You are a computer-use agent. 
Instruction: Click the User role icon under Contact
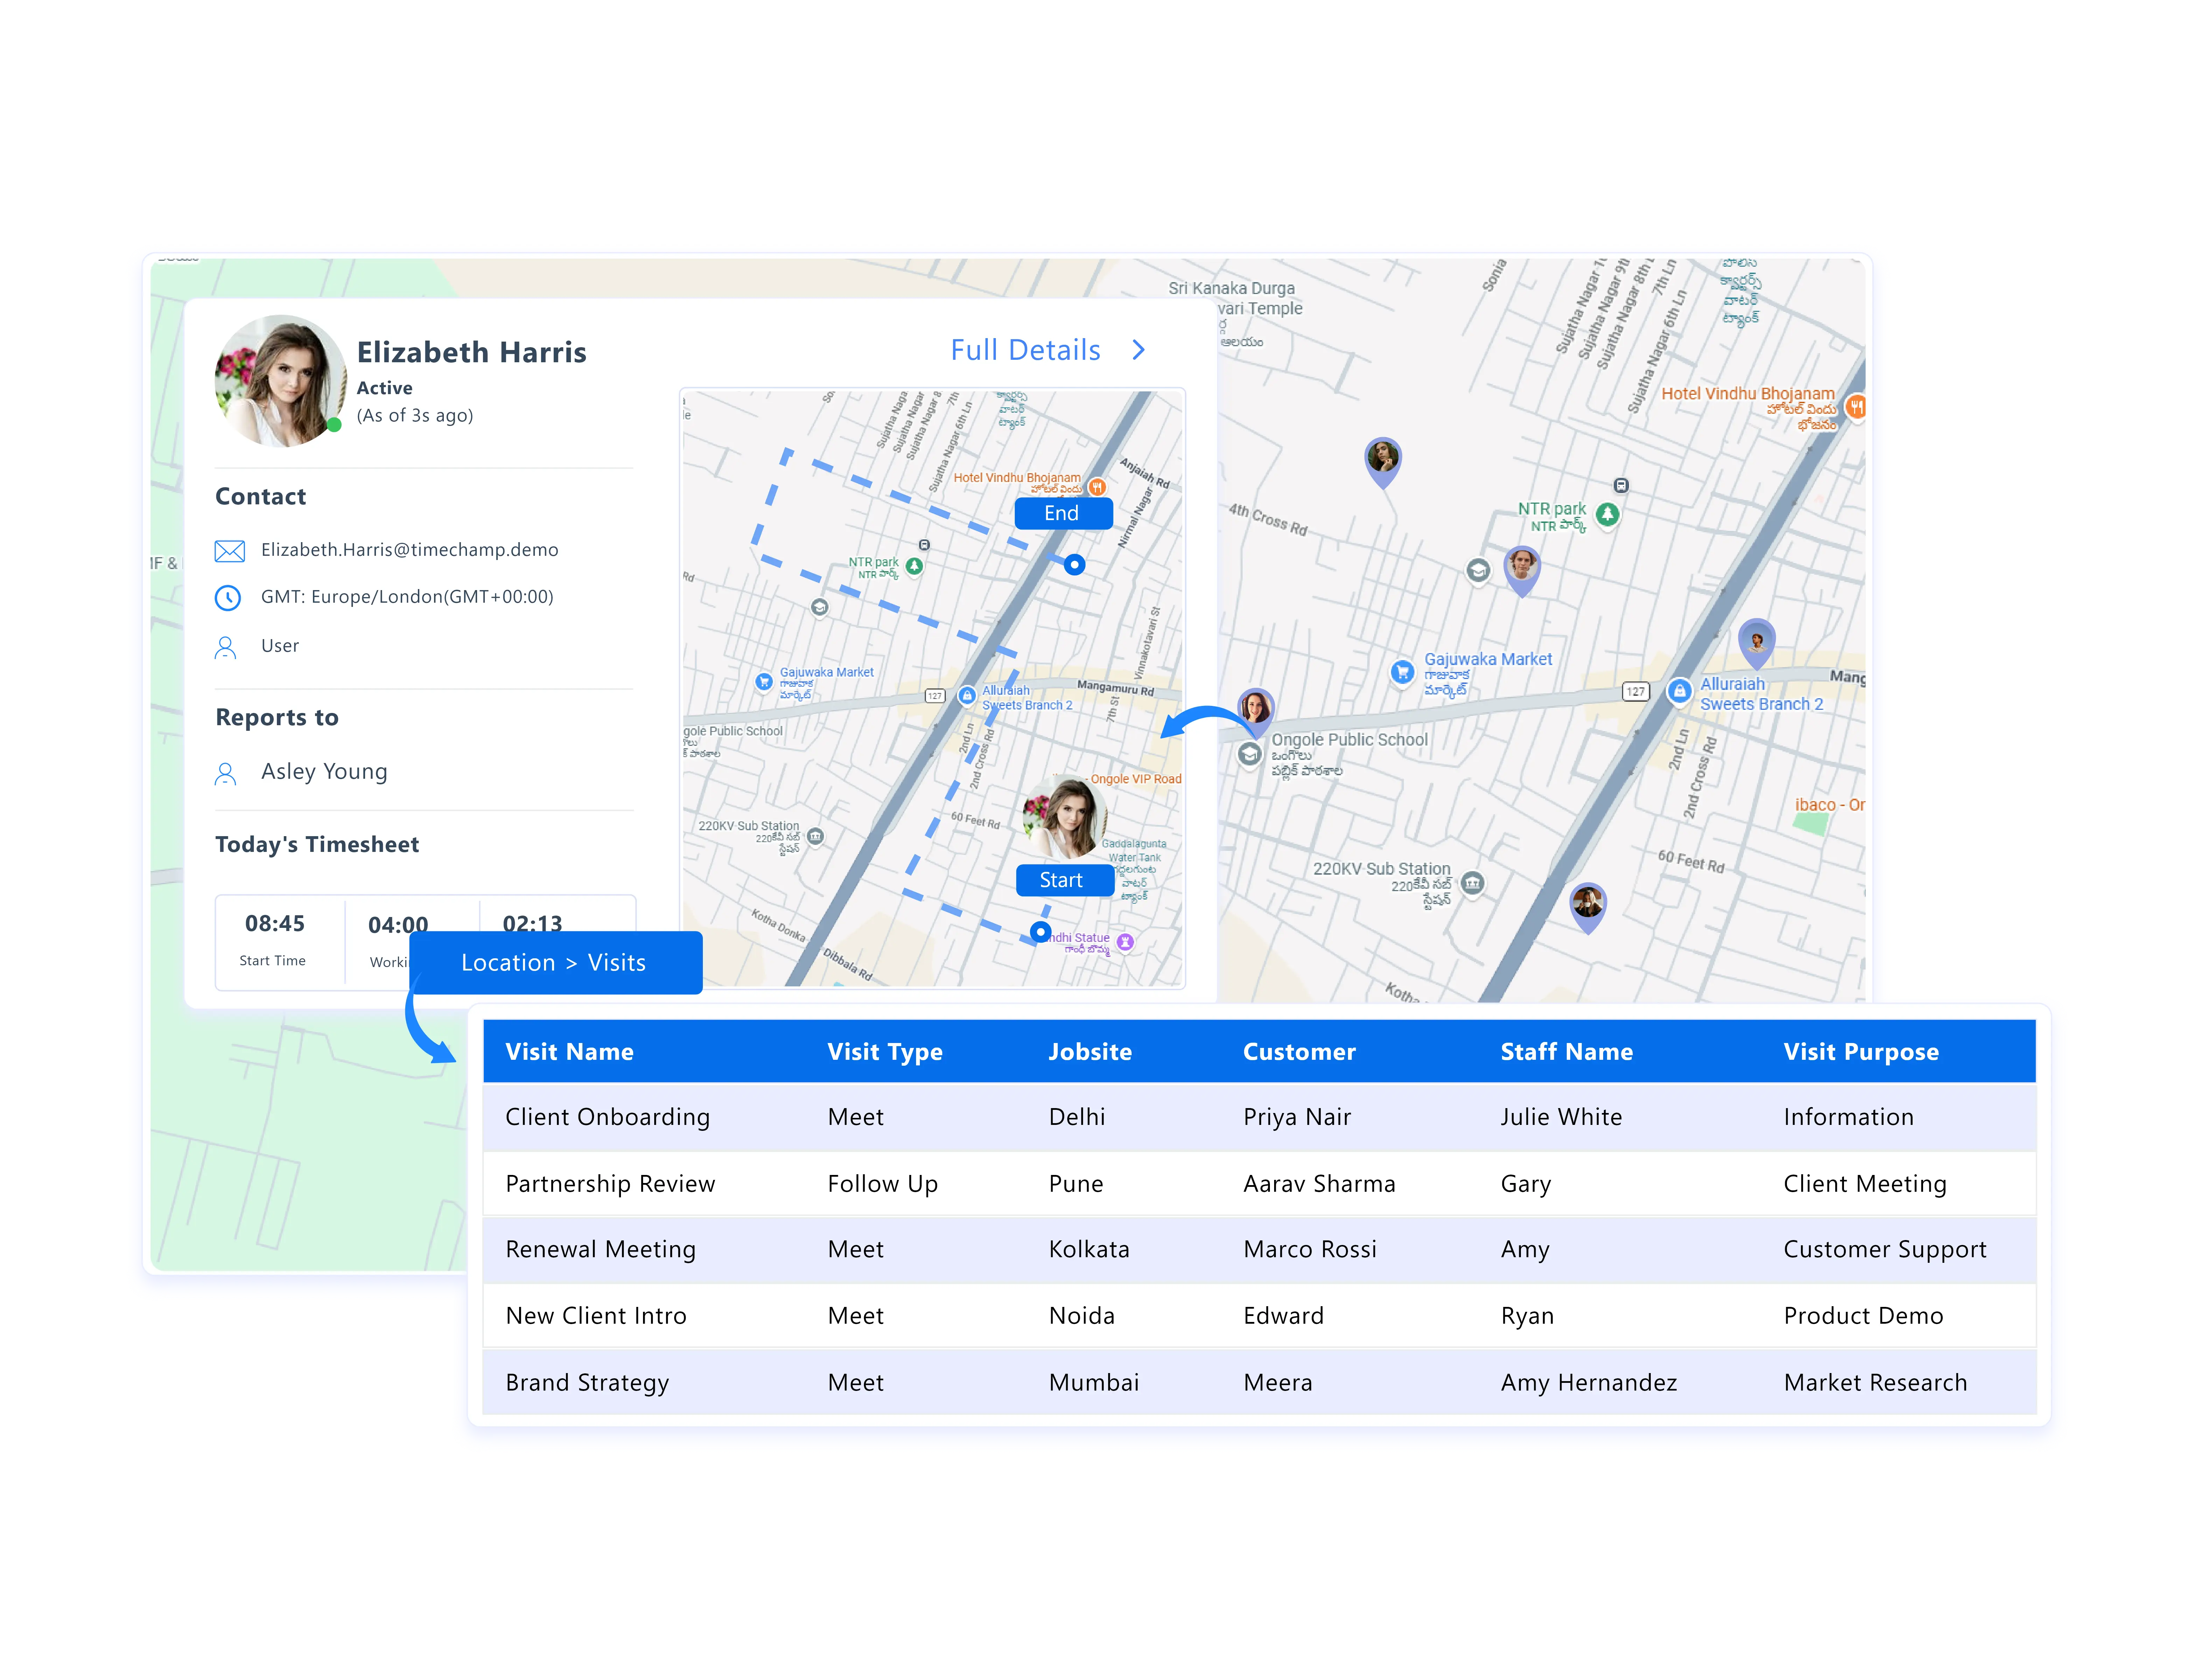click(x=226, y=647)
